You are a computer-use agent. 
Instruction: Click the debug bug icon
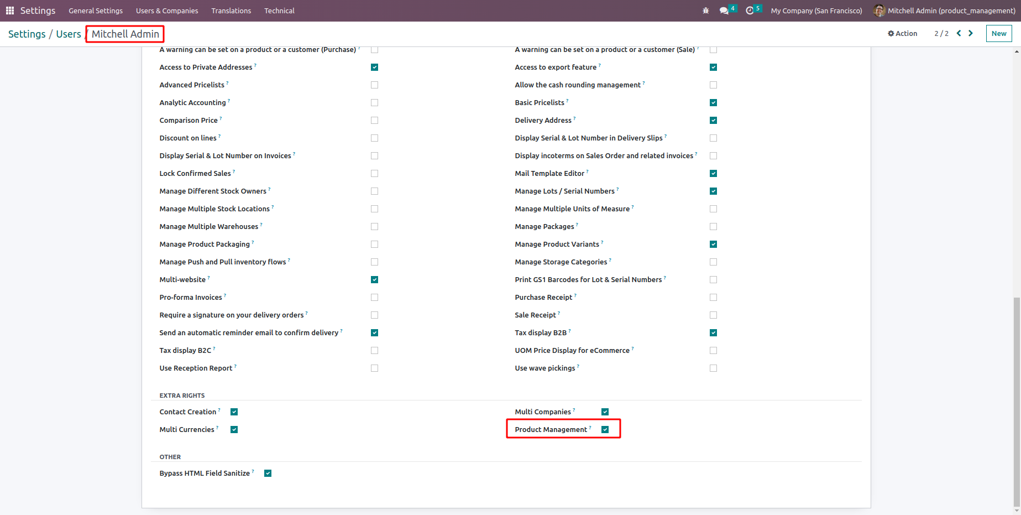click(706, 11)
